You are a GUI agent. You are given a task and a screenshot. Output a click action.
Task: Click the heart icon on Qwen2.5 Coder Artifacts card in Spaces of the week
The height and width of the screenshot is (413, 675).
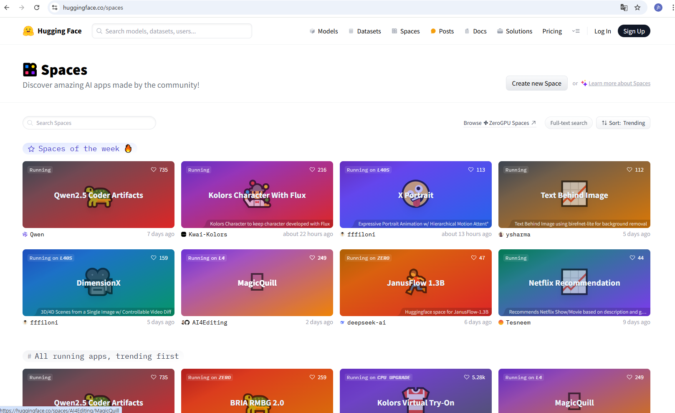tap(154, 170)
